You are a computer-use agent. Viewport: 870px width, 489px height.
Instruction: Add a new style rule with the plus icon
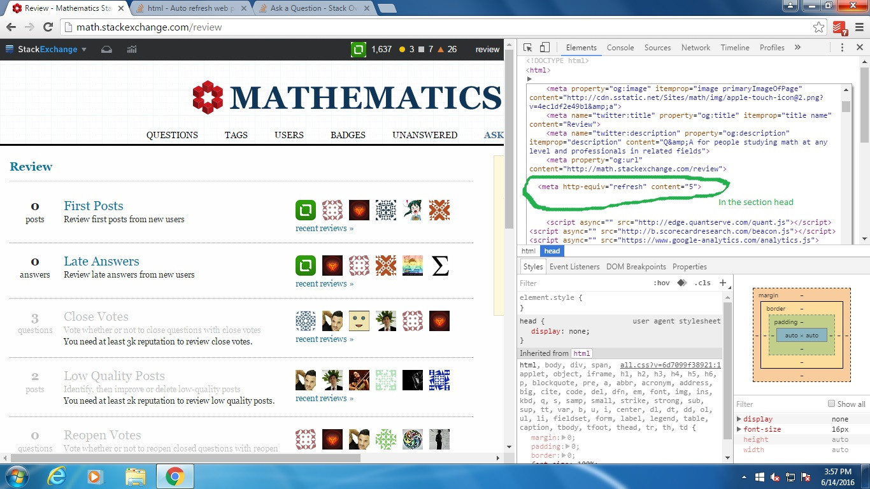pyautogui.click(x=723, y=283)
